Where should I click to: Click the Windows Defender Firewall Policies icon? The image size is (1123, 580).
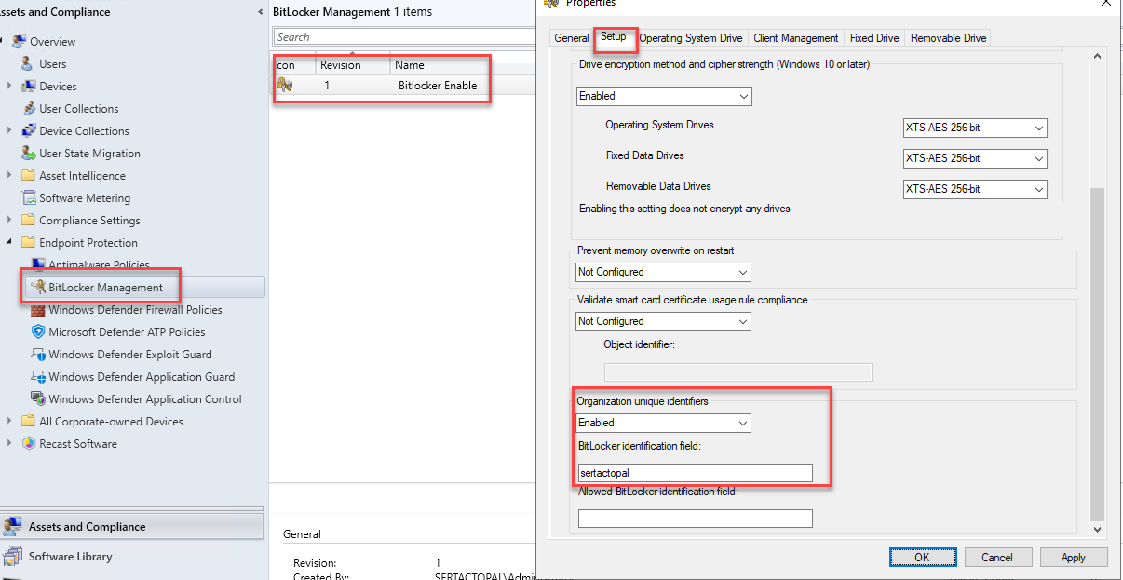point(38,310)
